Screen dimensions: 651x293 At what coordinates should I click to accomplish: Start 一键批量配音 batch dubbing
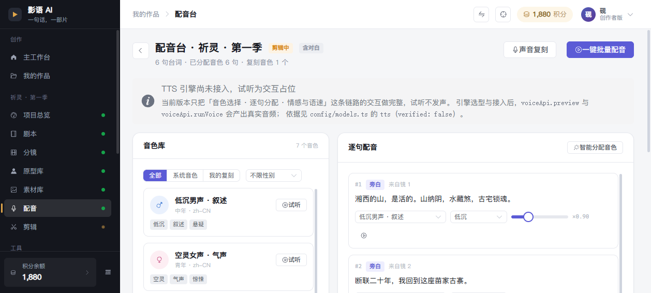pyautogui.click(x=600, y=50)
